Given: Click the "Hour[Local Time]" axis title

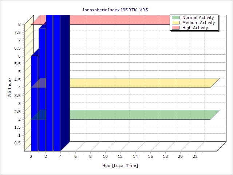Looking at the screenshot, I should click(120, 166).
